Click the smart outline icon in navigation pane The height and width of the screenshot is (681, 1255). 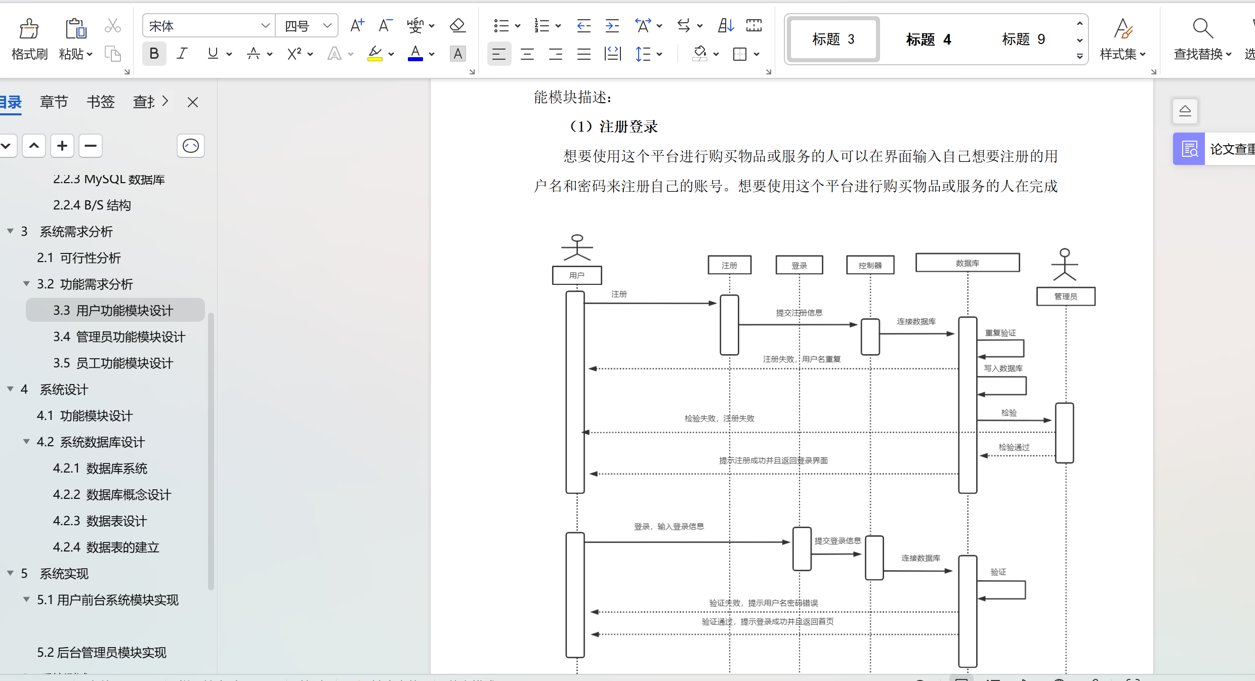[x=190, y=146]
